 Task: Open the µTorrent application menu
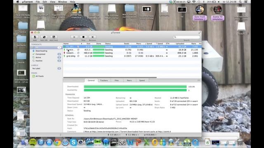click(28, 2)
